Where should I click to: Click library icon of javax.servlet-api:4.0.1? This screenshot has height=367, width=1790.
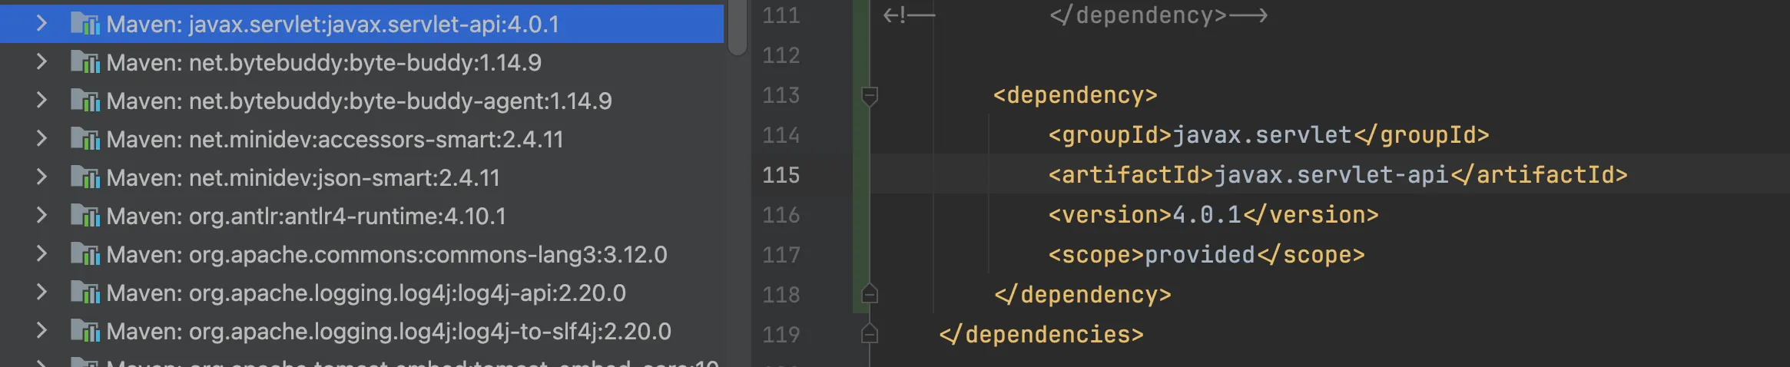coord(85,24)
